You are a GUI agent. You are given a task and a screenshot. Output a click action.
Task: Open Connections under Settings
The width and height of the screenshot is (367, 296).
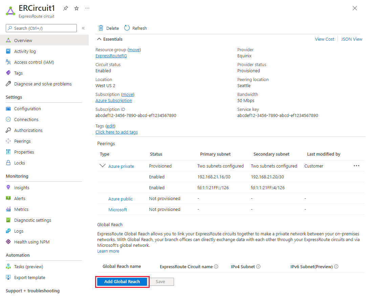[x=26, y=119]
